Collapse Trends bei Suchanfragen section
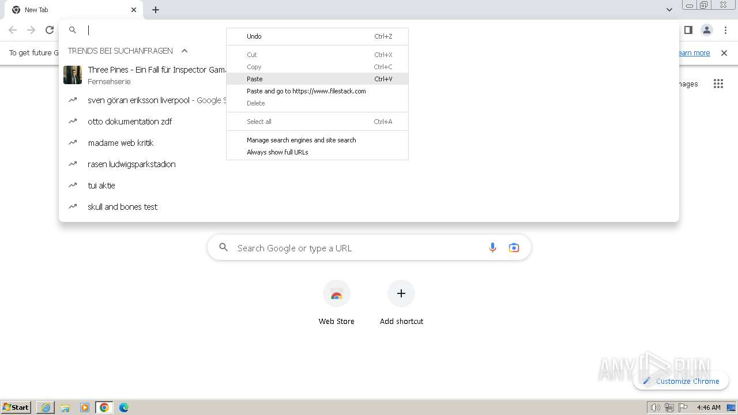The width and height of the screenshot is (738, 415). point(184,51)
